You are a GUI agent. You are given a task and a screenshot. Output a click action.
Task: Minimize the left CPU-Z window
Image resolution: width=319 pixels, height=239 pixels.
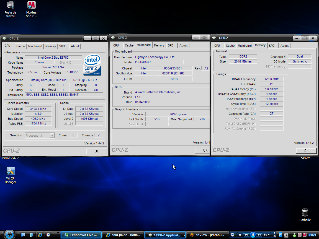87,38
